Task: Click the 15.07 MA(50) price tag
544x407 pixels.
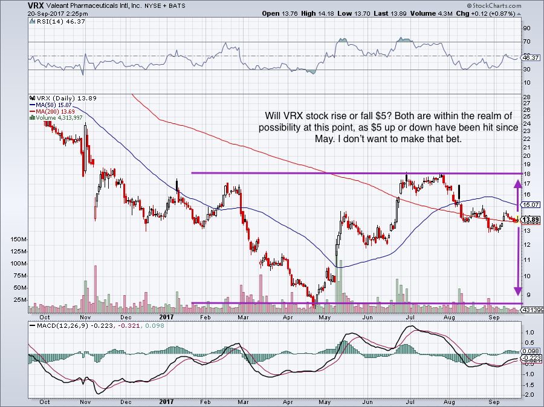Action: coord(531,205)
